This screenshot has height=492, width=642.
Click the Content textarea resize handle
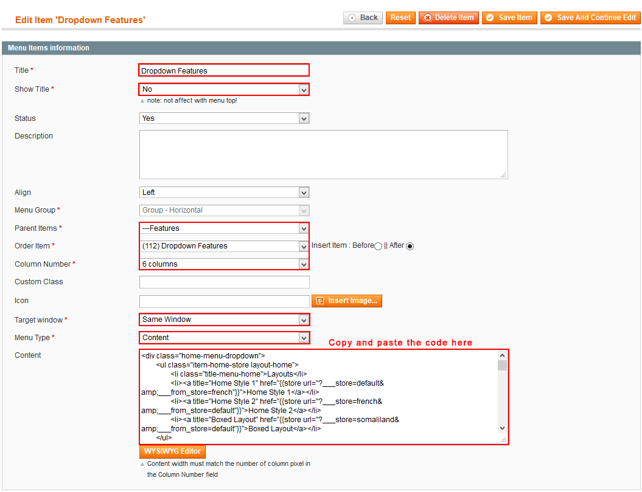[503, 440]
